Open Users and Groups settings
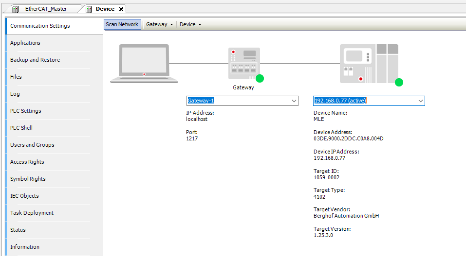Image resolution: width=466 pixels, height=256 pixels. [32, 145]
